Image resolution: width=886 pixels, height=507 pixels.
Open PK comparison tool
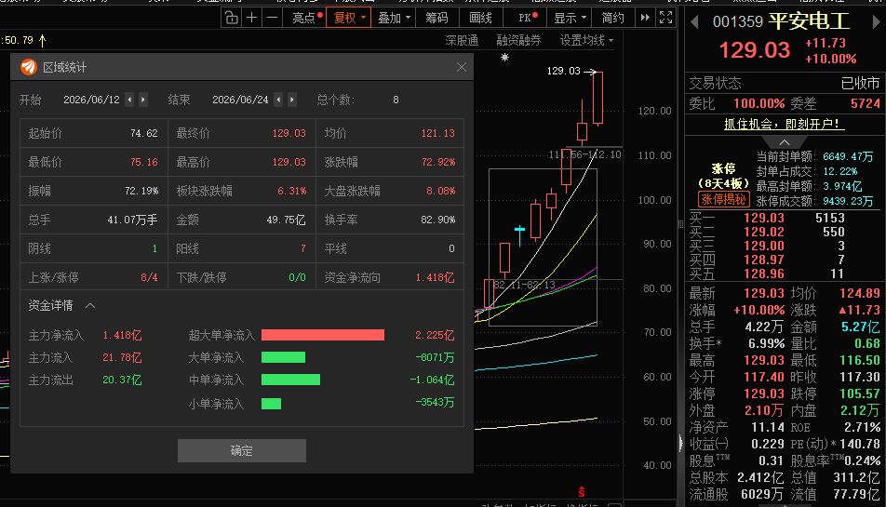528,18
